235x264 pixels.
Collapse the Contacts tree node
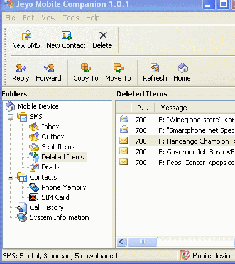[x=10, y=177]
